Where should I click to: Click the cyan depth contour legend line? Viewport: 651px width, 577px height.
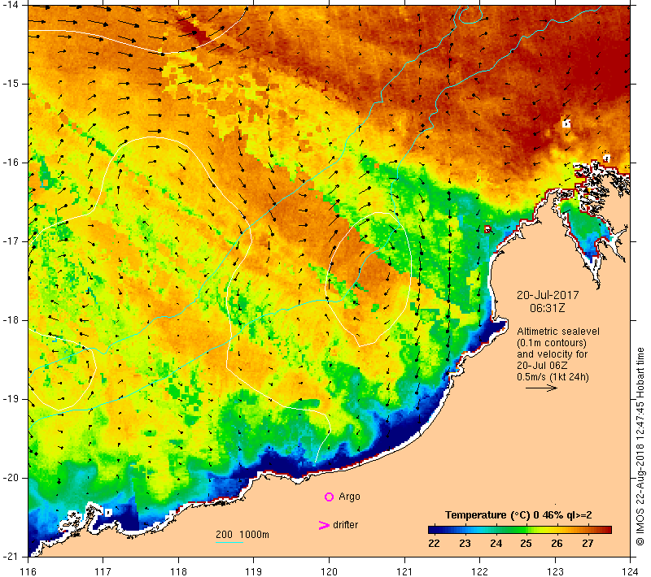[x=229, y=542]
